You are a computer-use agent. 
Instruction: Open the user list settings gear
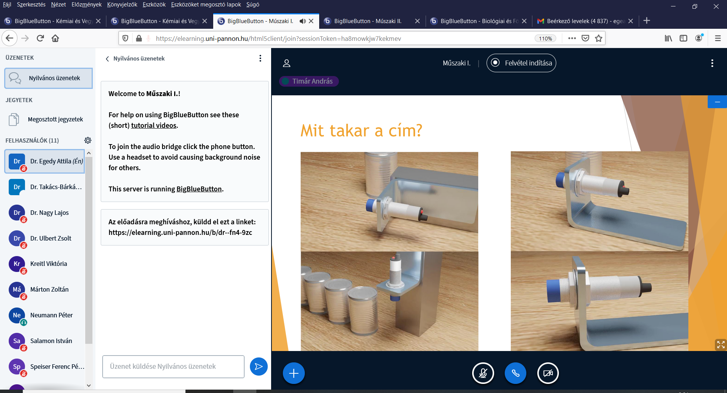pos(88,140)
